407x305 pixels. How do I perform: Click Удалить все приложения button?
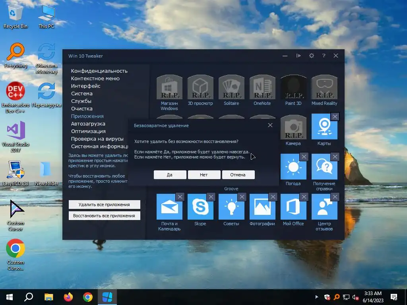click(x=105, y=205)
